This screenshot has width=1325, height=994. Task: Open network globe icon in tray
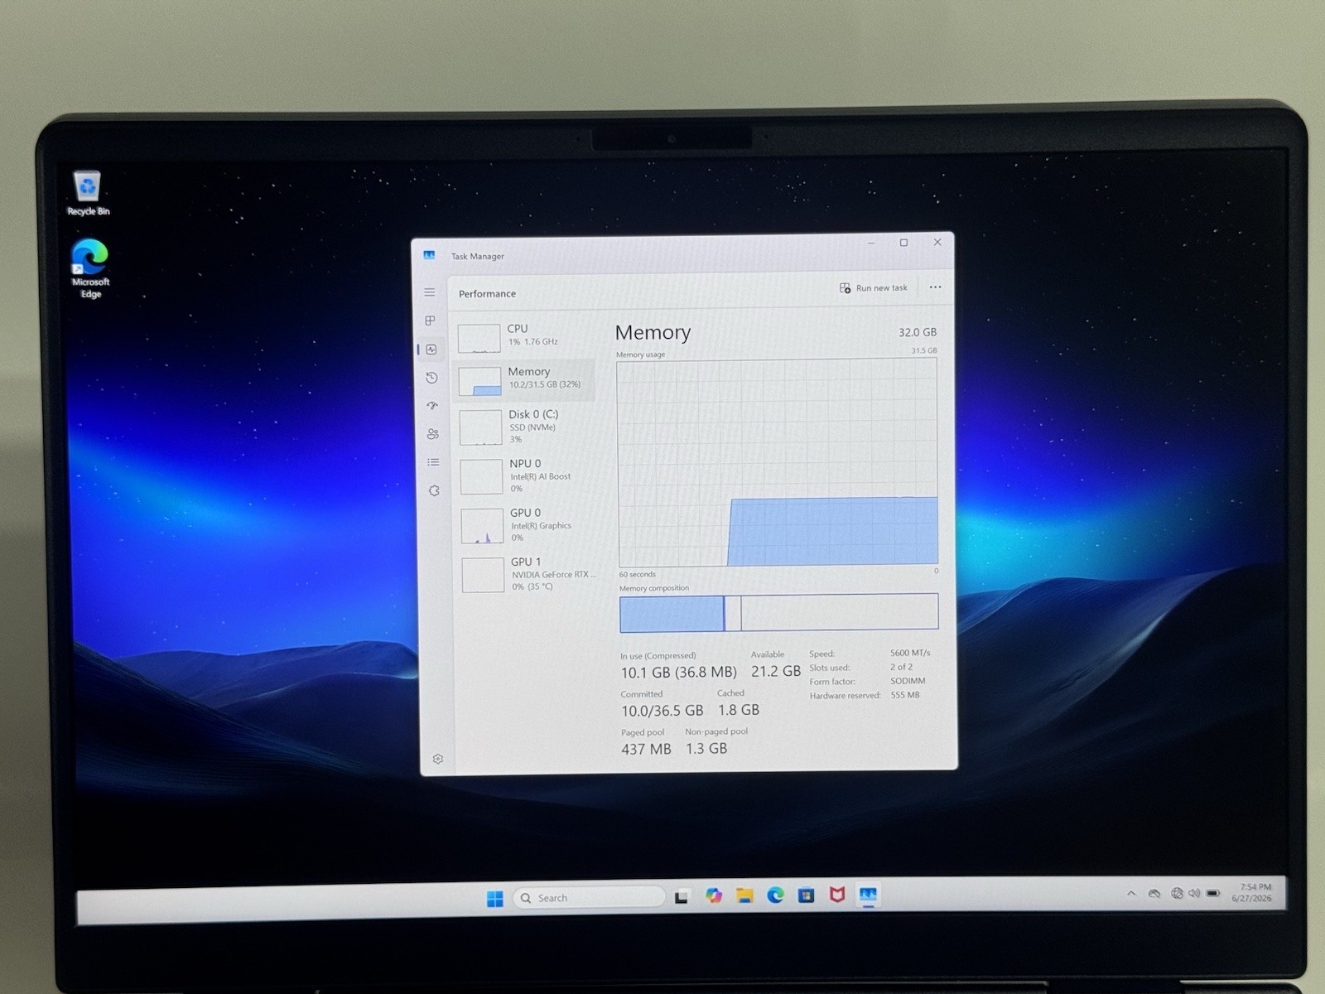coord(1176,894)
